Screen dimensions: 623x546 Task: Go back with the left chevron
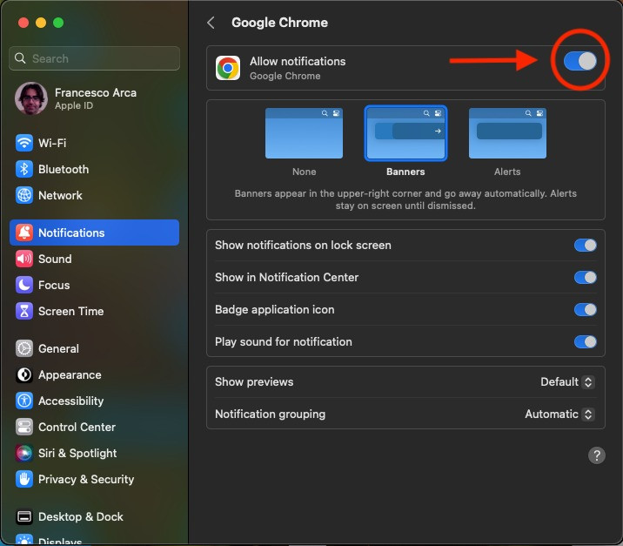(x=211, y=23)
